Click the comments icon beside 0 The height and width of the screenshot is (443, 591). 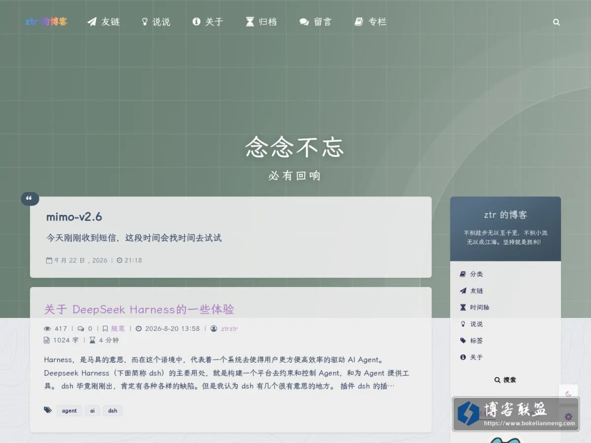pos(81,329)
